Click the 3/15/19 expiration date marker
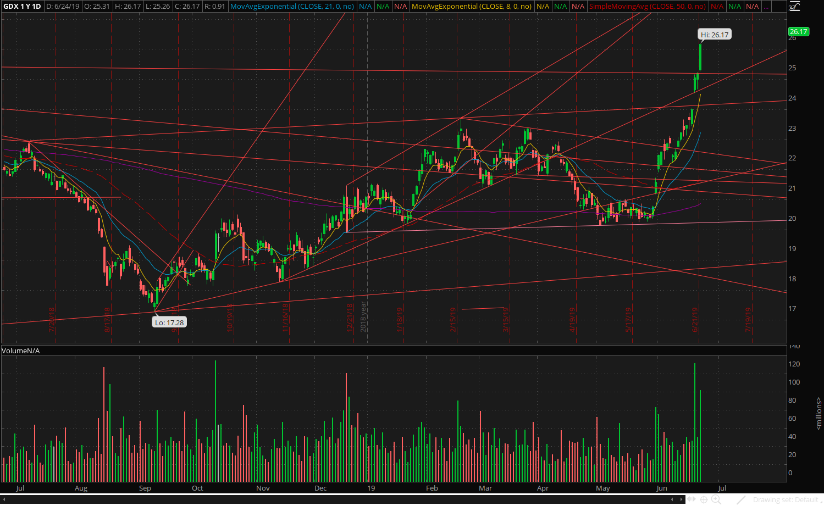This screenshot has height=506, width=824. [x=506, y=320]
